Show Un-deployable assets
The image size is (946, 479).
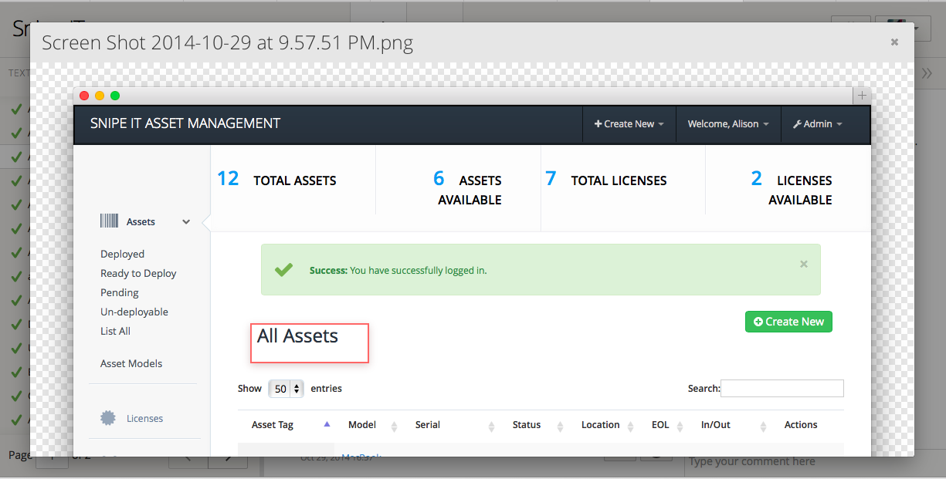(134, 312)
